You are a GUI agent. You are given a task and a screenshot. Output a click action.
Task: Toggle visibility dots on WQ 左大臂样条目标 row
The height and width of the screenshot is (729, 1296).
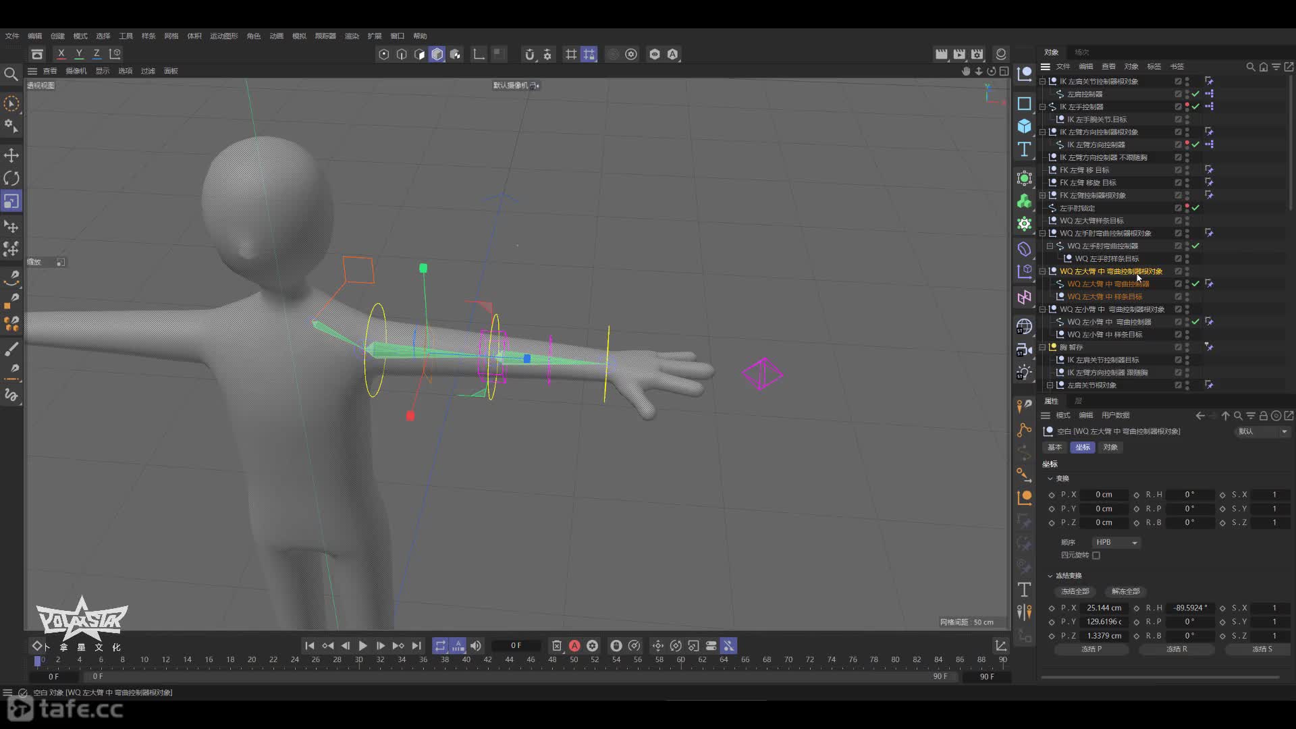tap(1187, 221)
